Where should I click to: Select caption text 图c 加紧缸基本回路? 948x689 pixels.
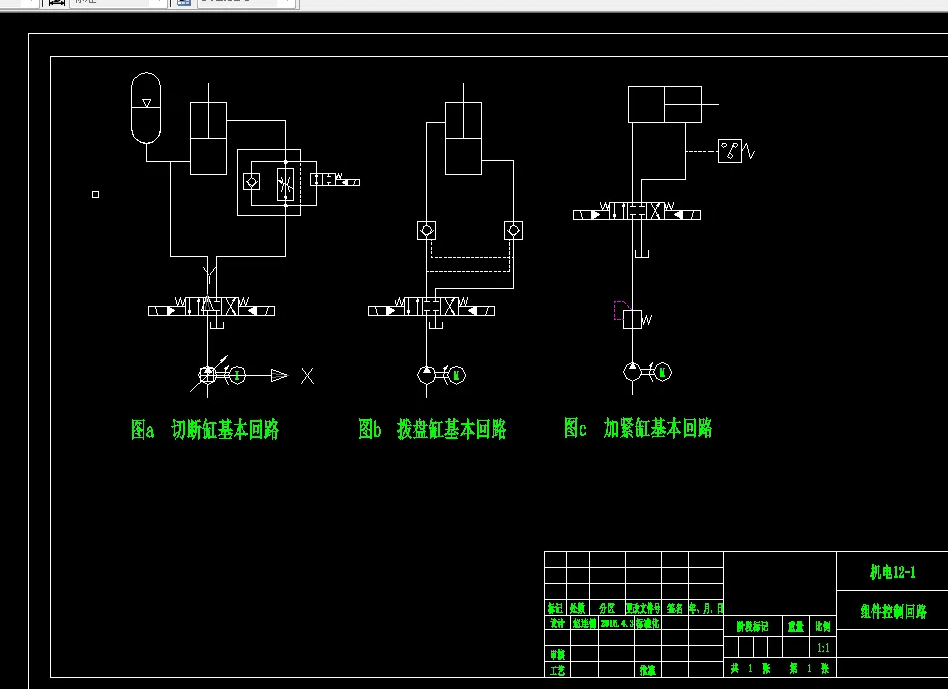(x=638, y=428)
